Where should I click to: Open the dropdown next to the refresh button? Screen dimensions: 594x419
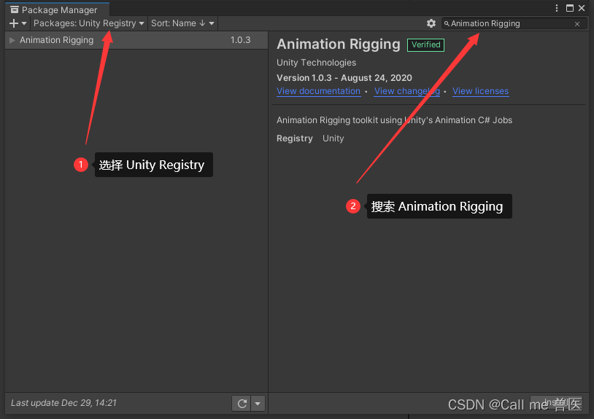[258, 404]
